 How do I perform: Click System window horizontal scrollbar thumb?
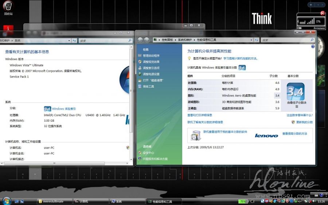point(54,163)
